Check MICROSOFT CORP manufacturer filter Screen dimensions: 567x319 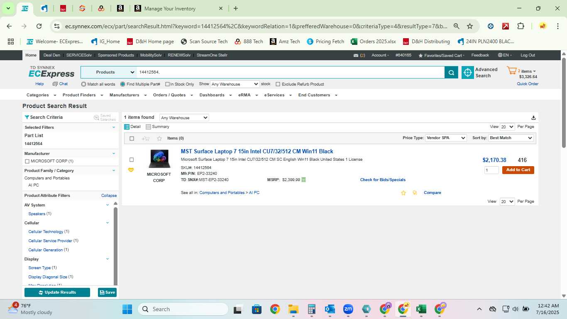[x=27, y=161]
